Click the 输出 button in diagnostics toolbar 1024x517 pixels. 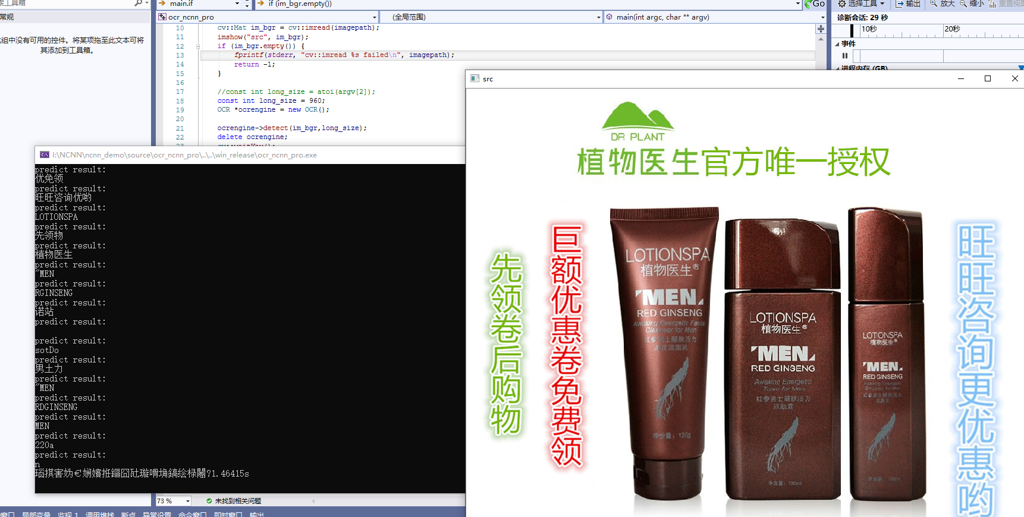click(x=908, y=4)
